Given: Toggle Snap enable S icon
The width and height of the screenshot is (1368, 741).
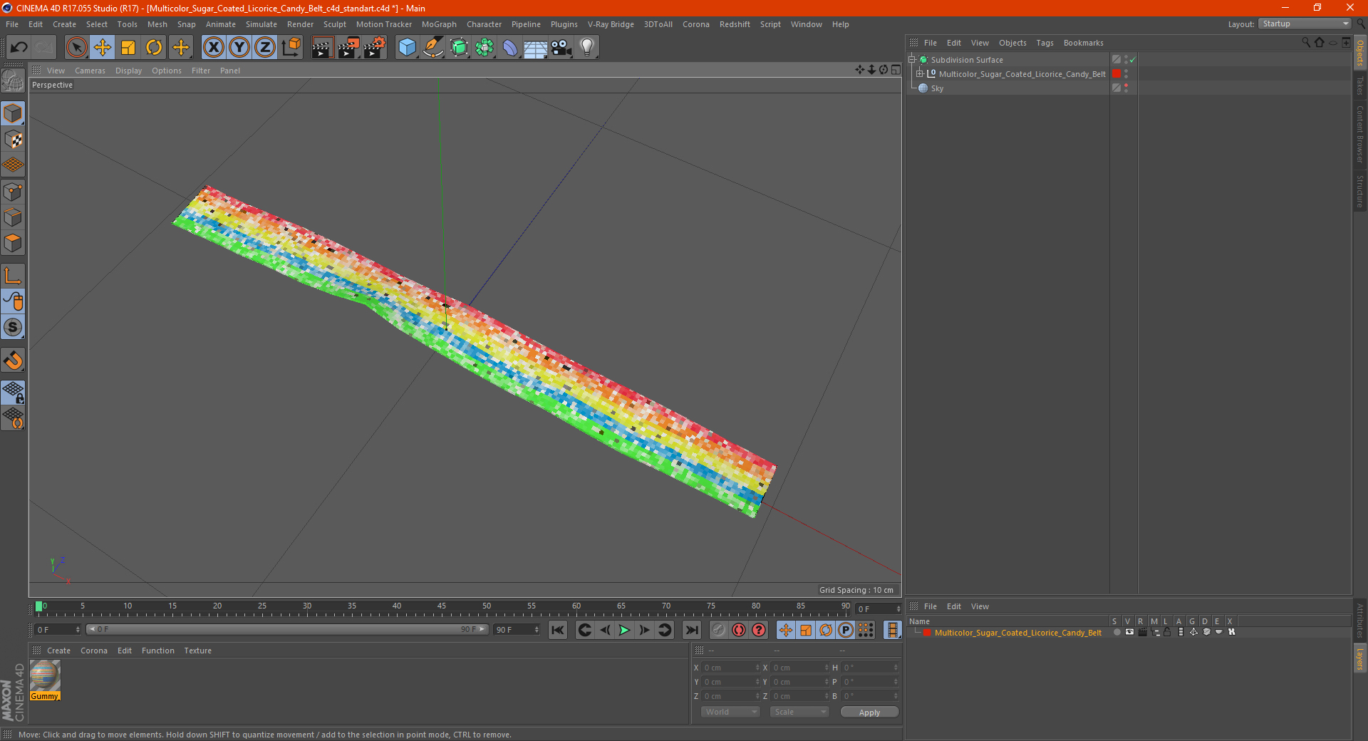Looking at the screenshot, I should pyautogui.click(x=13, y=328).
